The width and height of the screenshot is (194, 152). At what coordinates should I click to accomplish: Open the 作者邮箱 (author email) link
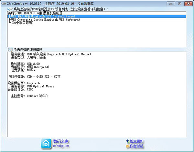pyautogui.click(x=137, y=147)
